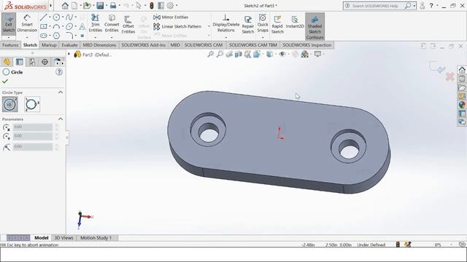Viewport: 467px width, 262px height.
Task: Switch to the Features tab
Action: coord(10,45)
